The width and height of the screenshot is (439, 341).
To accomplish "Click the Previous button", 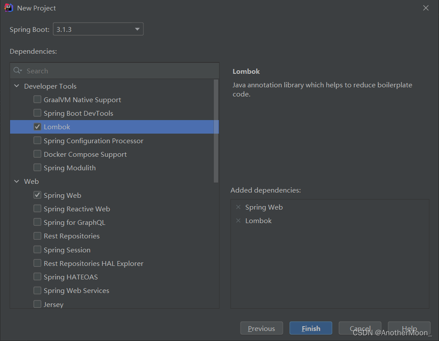I will click(261, 328).
